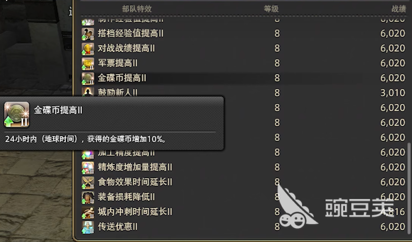
Task: Click the 传送优惠II teleport icon
Action: (88, 227)
